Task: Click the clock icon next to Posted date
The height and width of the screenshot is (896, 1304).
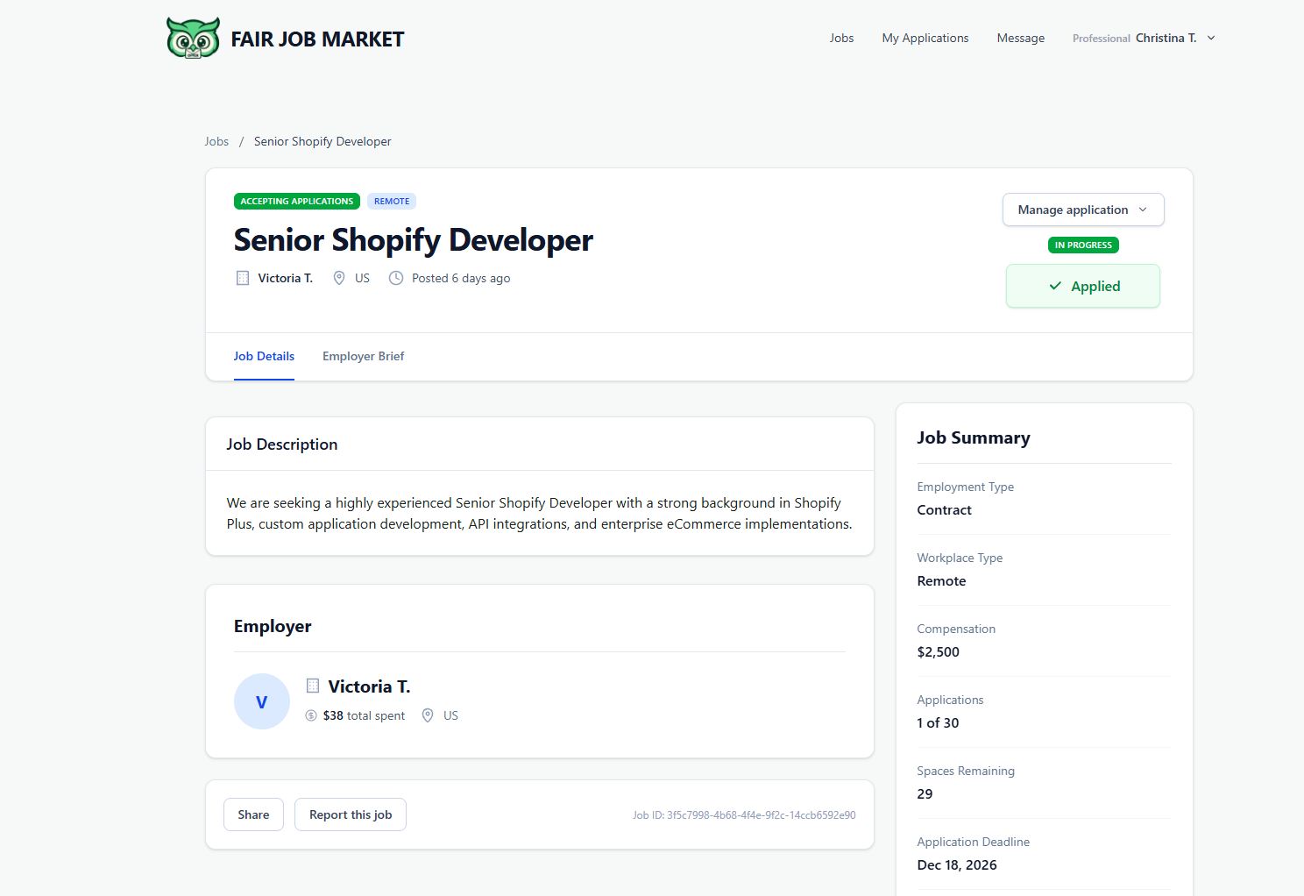Action: pyautogui.click(x=396, y=278)
